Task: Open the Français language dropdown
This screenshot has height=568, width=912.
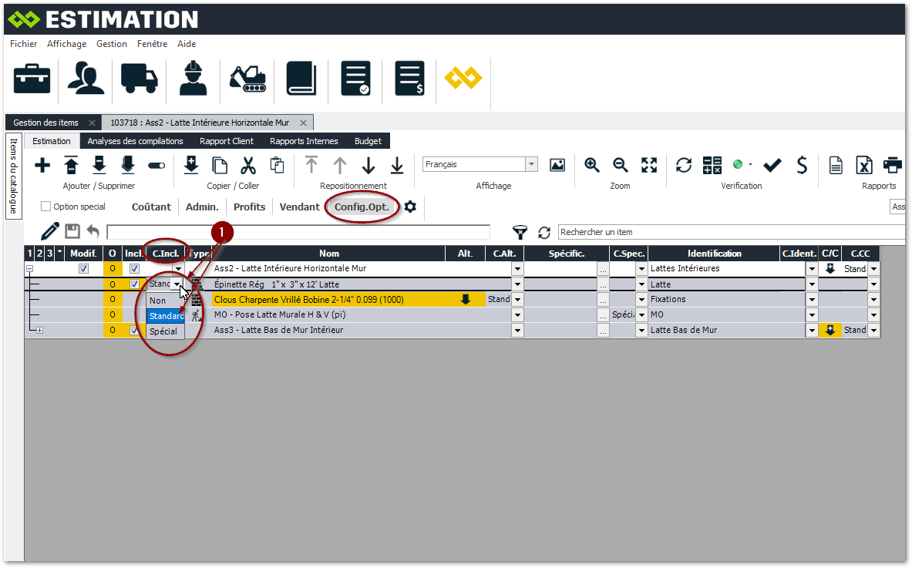Action: pos(531,164)
